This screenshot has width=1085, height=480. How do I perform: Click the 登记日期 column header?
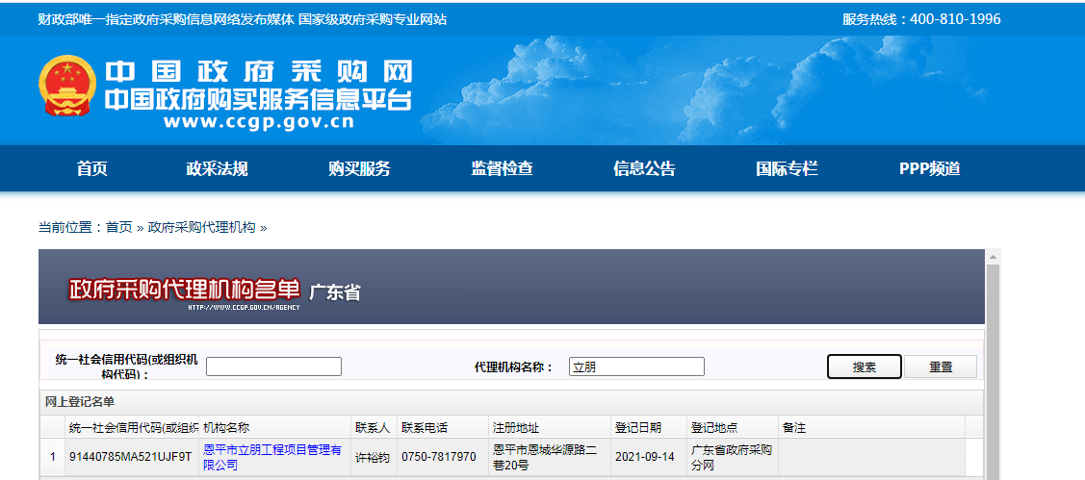650,427
